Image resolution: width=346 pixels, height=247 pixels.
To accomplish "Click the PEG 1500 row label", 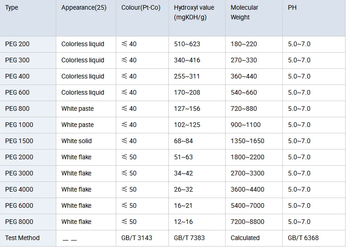I will [19, 141].
